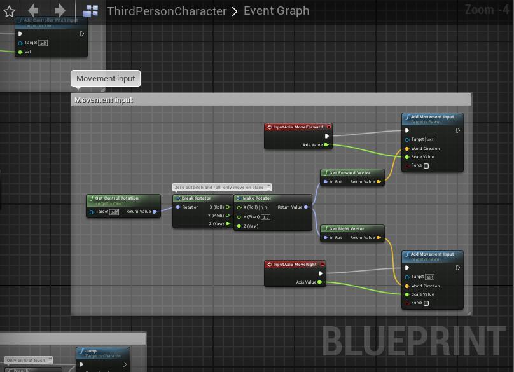Select the Movement input comment box header
Screen dimensions: 514x372
[254, 100]
